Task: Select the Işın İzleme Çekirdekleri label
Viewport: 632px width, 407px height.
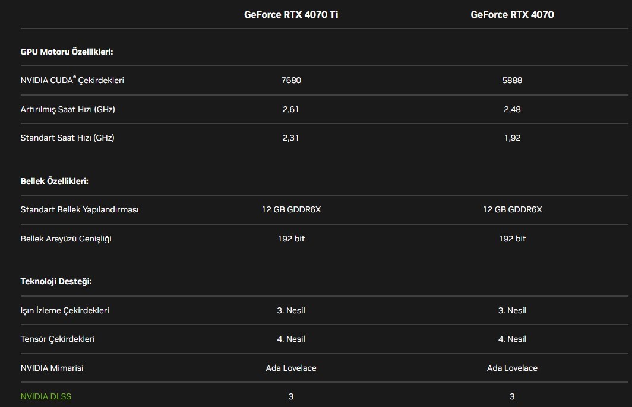Action: coord(65,310)
